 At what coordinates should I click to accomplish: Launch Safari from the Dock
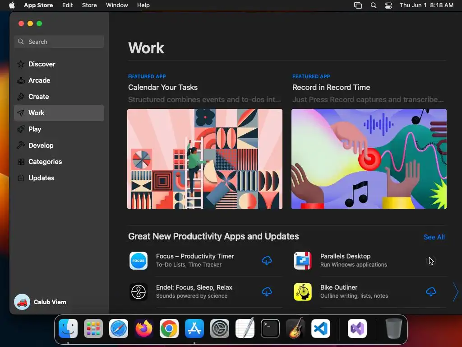pyautogui.click(x=119, y=328)
